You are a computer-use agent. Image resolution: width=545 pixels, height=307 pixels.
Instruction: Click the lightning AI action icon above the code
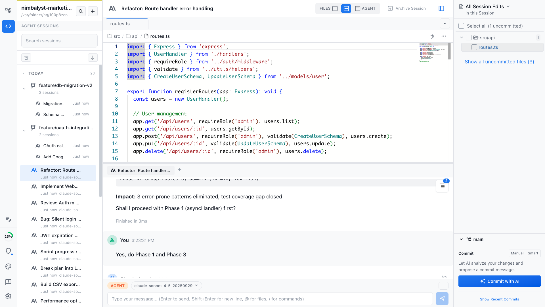point(433,36)
